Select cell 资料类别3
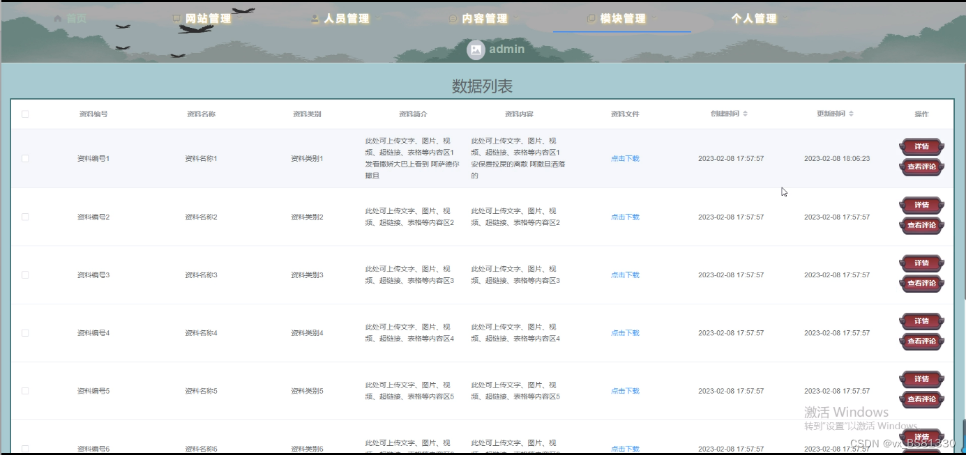Screen dimensions: 966x455 (307, 275)
